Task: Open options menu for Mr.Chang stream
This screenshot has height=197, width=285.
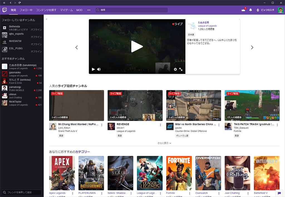Action: point(102,125)
